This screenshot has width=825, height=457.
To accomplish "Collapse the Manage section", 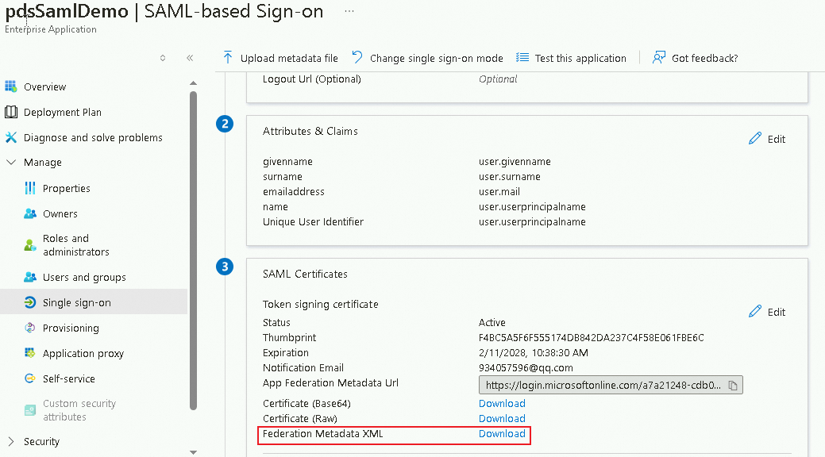I will click(10, 162).
